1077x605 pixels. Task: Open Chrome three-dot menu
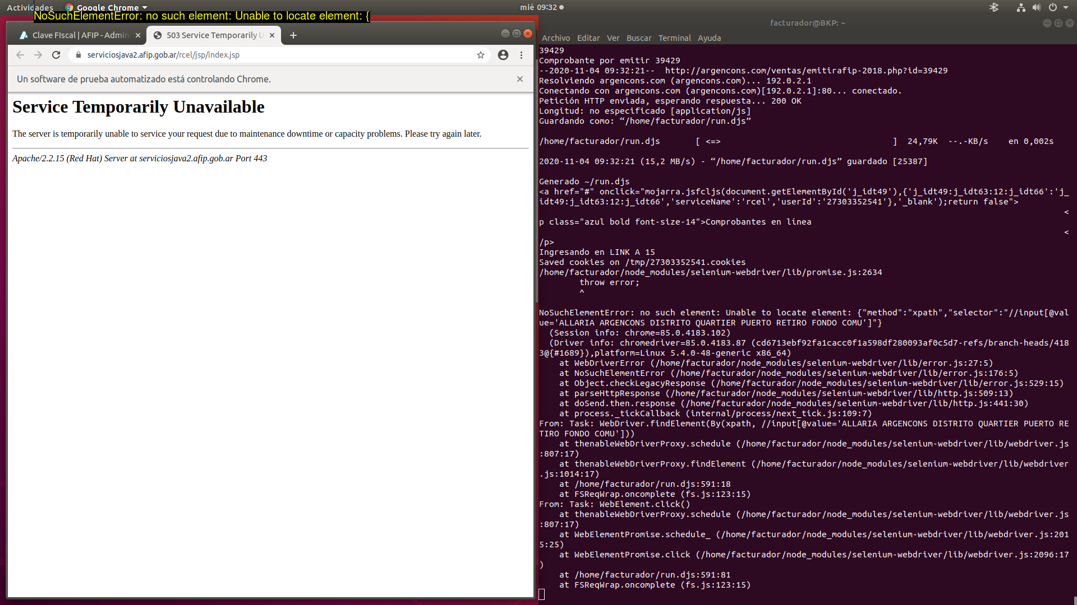click(522, 55)
